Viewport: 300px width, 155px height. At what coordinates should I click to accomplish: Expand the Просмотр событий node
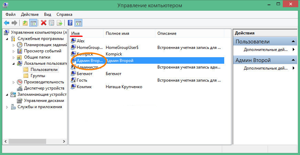pyautogui.click(x=13, y=51)
